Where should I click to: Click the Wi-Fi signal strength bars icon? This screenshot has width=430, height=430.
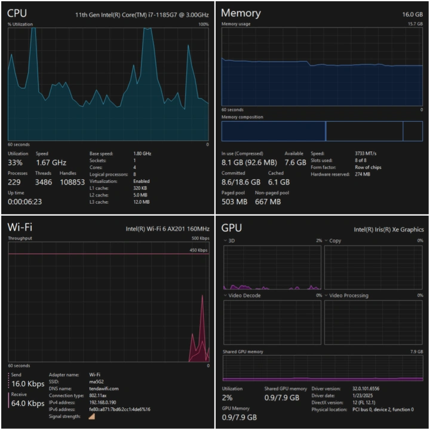click(91, 416)
